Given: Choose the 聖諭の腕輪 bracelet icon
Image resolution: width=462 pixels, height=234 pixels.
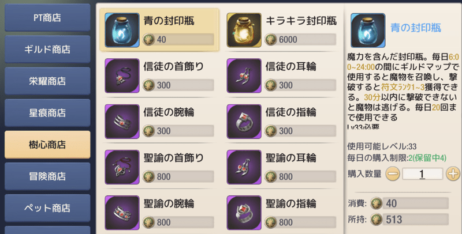Looking at the screenshot, I should (122, 213).
